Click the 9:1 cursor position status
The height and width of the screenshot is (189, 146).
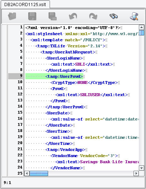[x=7, y=183]
